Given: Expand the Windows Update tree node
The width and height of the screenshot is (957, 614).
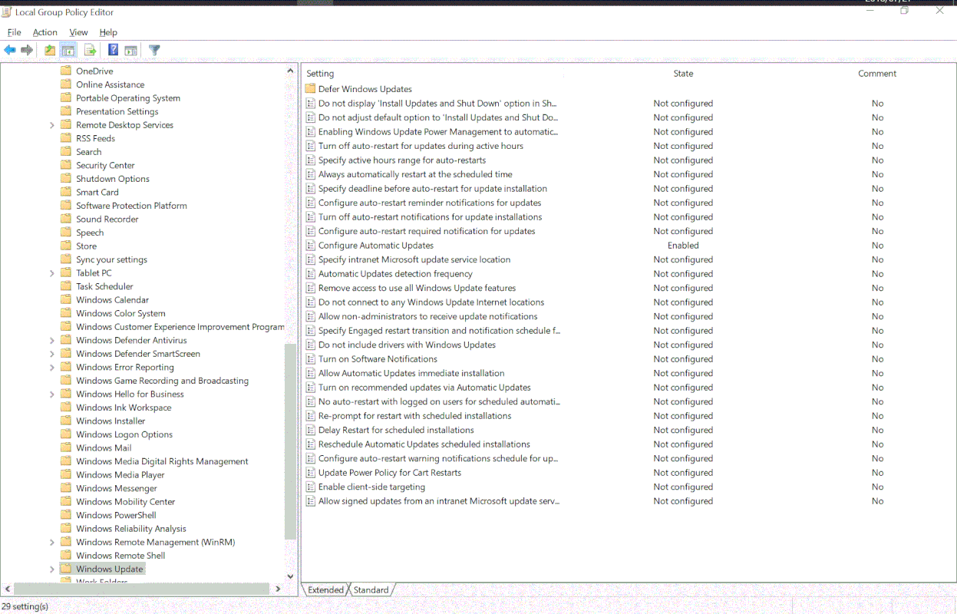Looking at the screenshot, I should click(52, 569).
